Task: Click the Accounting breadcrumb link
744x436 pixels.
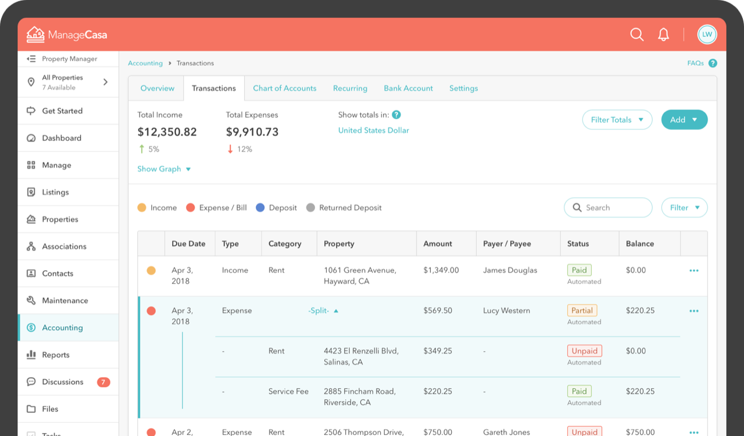Action: [x=145, y=63]
